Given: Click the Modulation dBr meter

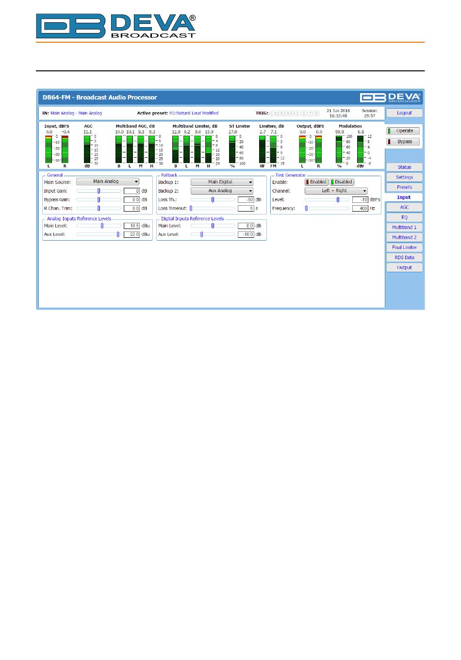Looking at the screenshot, I should tap(361, 149).
